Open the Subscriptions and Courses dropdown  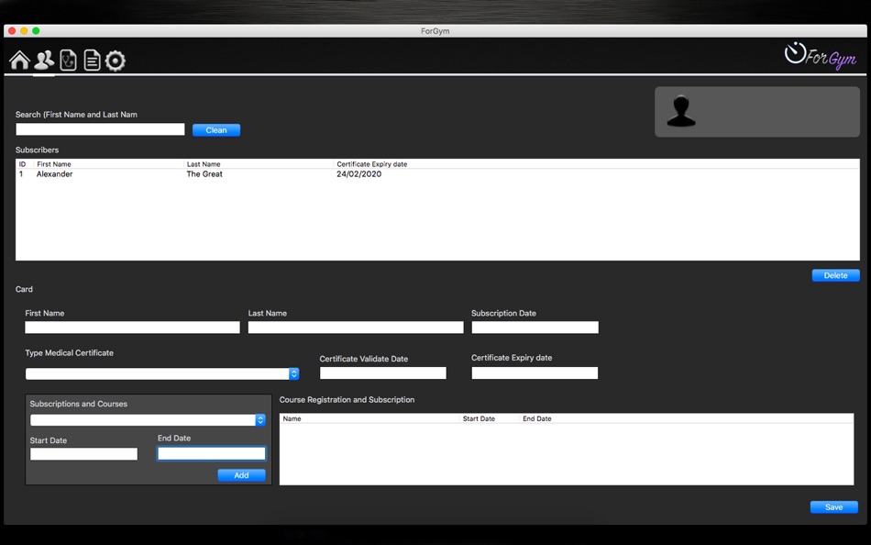pyautogui.click(x=147, y=419)
